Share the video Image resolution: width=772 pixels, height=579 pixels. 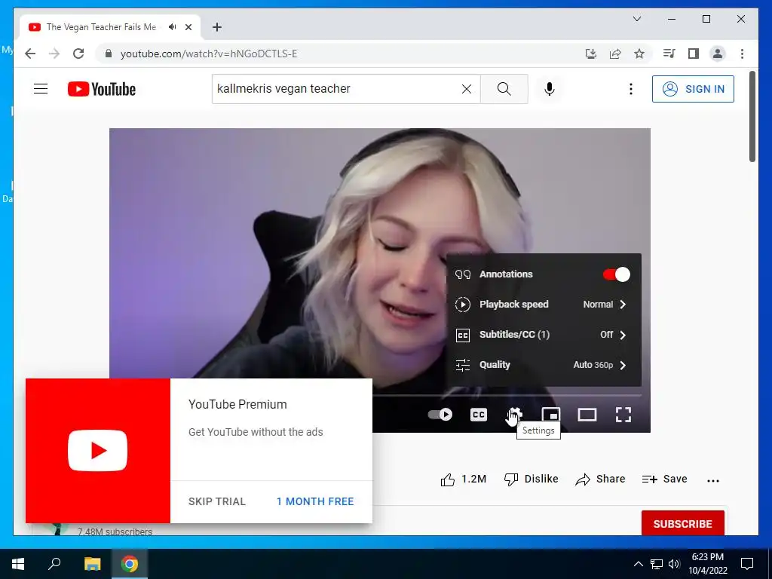pyautogui.click(x=600, y=479)
